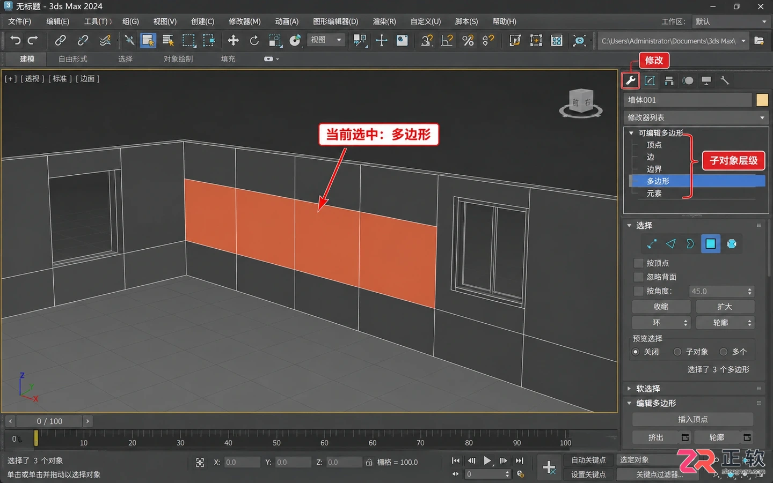Click the 收缩 shrink selection button
Screen dimensions: 773x483
point(661,307)
